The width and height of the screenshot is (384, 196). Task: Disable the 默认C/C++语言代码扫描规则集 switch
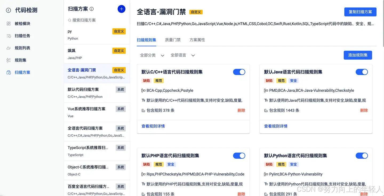(239, 72)
